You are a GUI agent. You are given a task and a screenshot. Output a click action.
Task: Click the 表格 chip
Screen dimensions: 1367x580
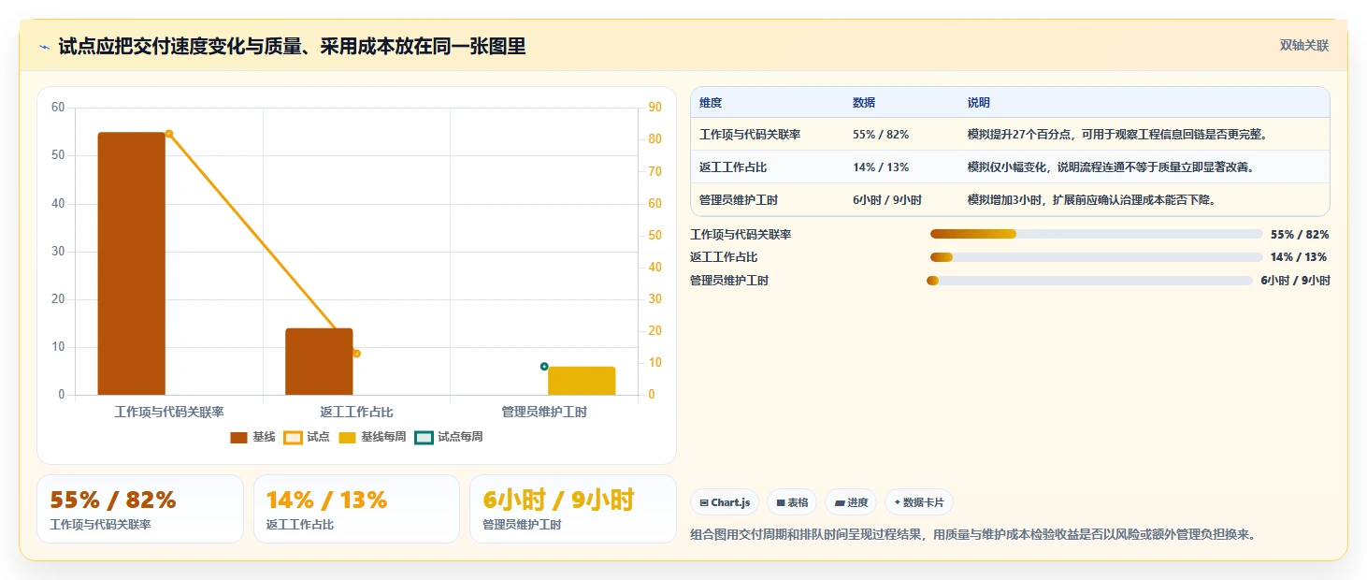[792, 502]
